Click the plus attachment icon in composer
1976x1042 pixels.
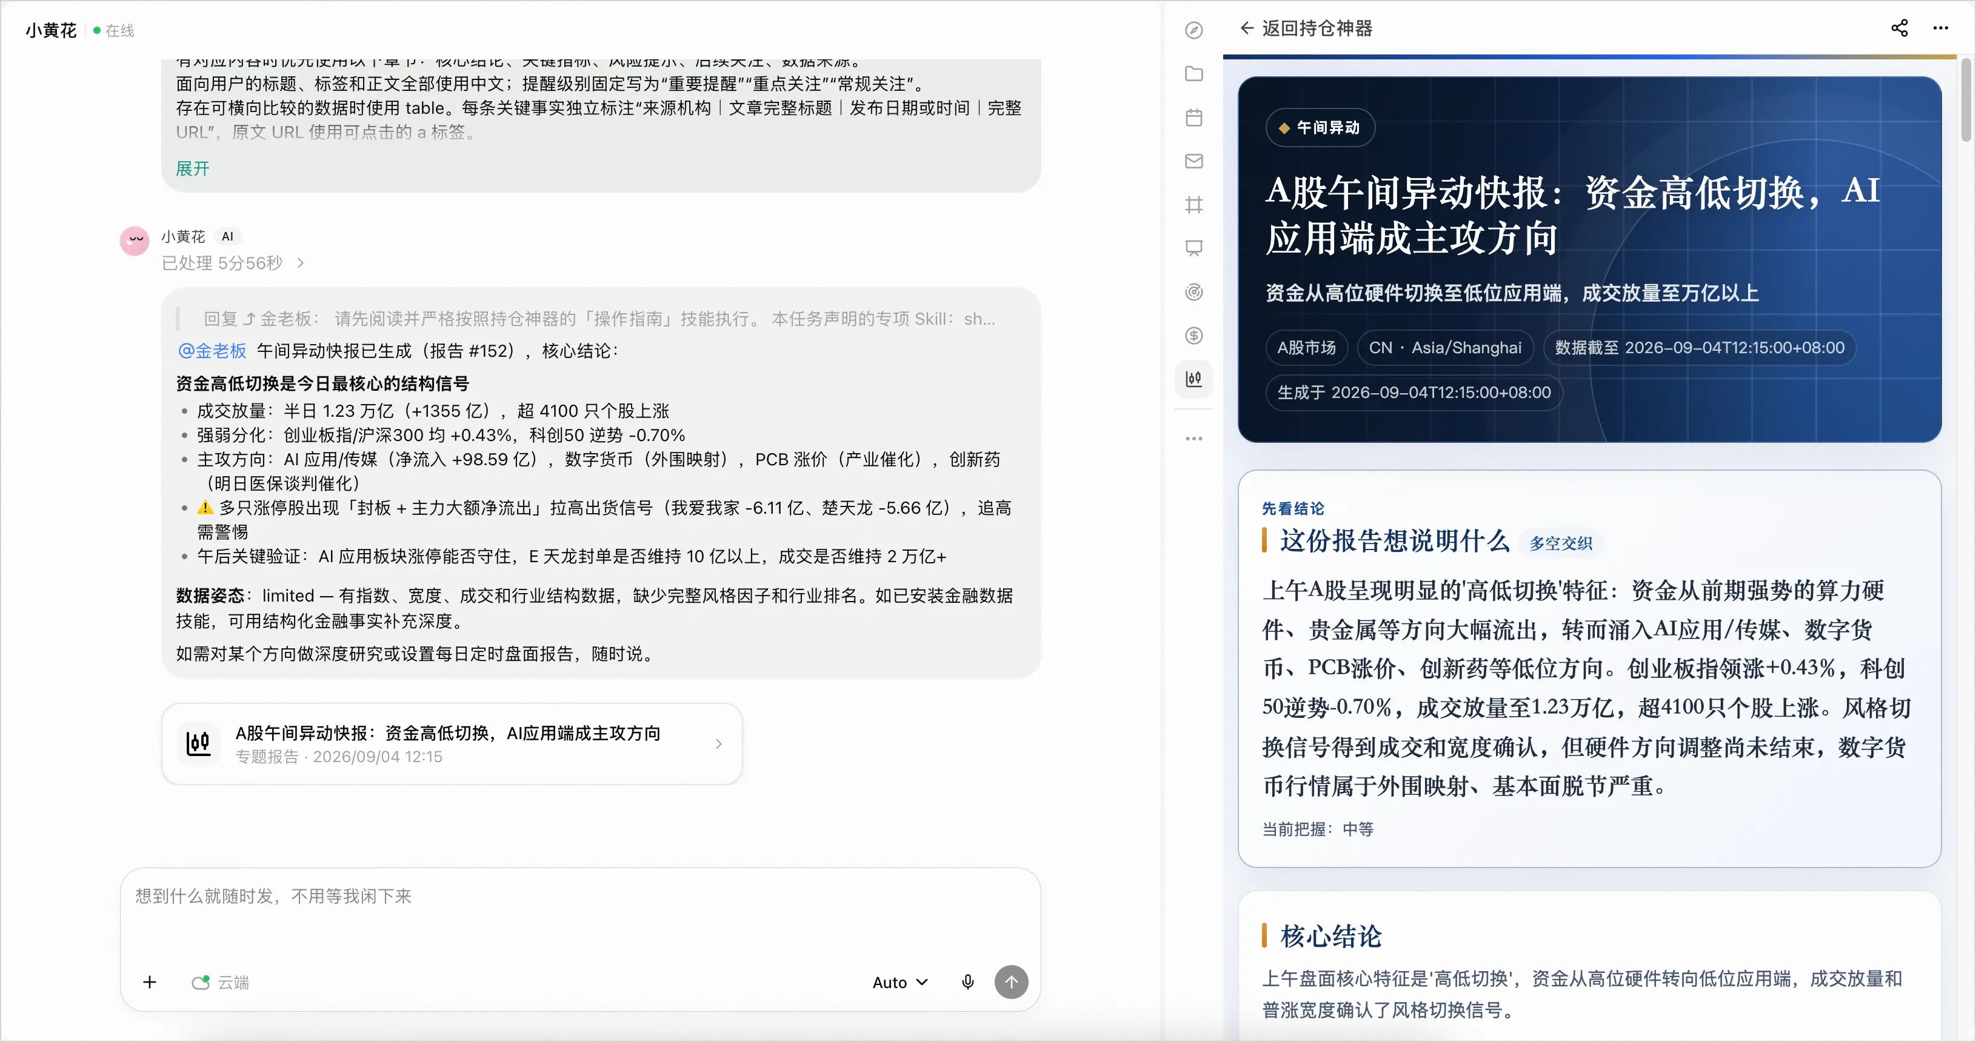(x=150, y=982)
